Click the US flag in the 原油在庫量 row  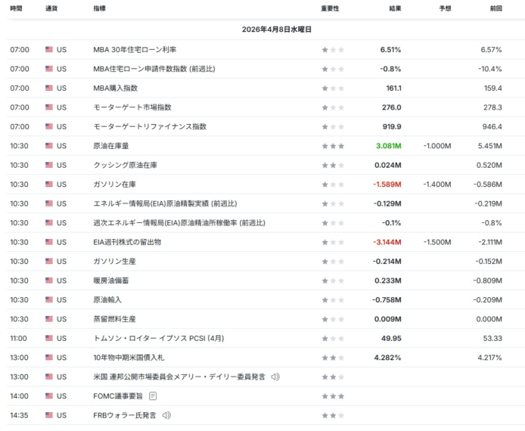coord(49,146)
